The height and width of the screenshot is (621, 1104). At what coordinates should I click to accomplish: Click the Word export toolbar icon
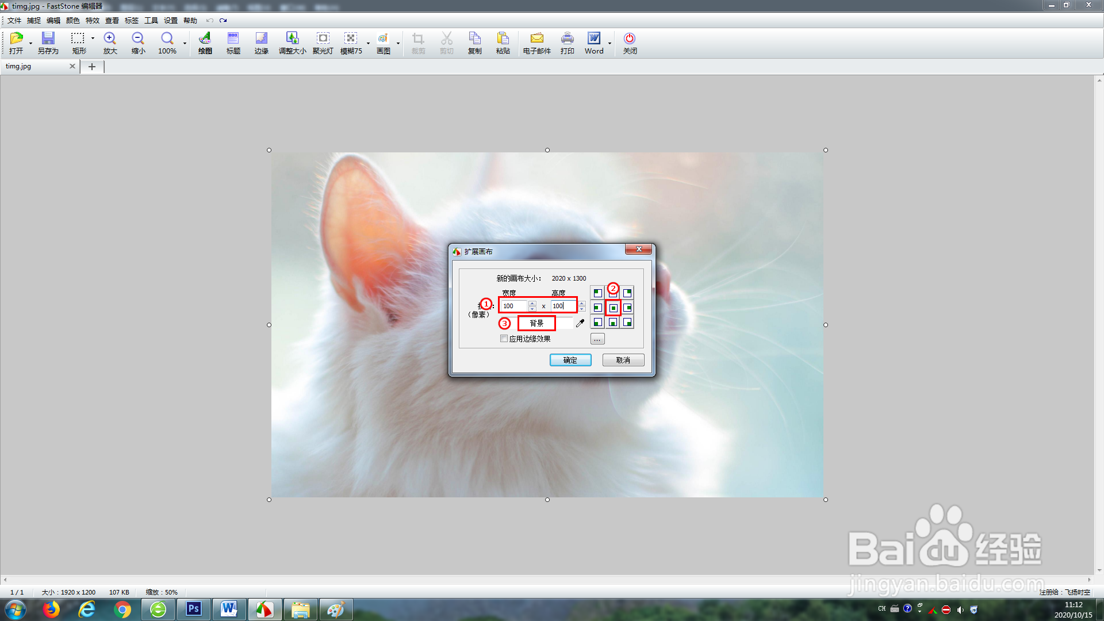[x=593, y=43]
